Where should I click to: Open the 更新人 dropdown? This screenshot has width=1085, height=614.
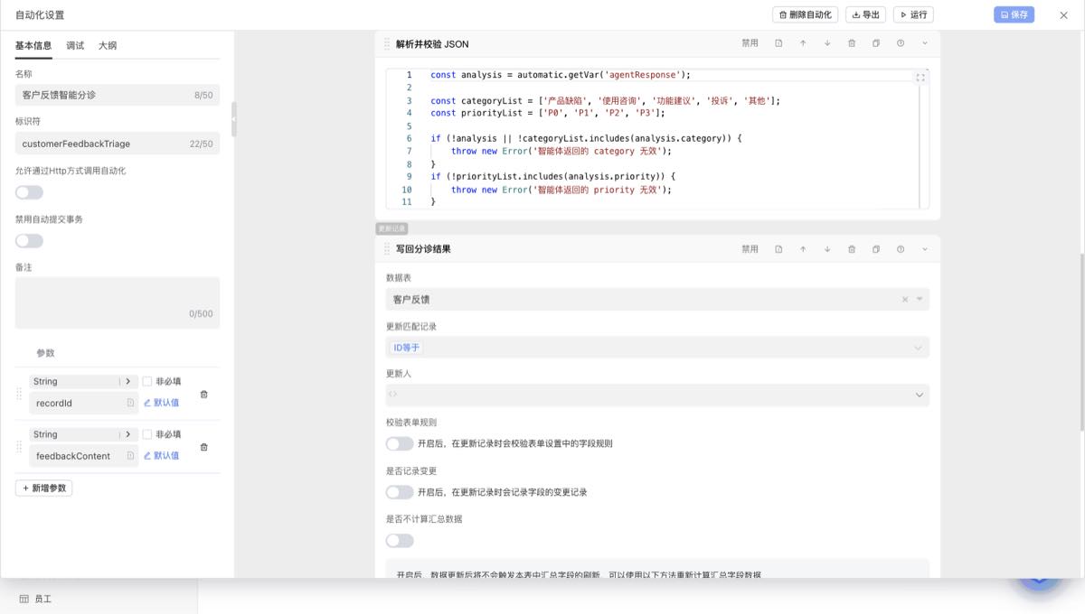(657, 395)
